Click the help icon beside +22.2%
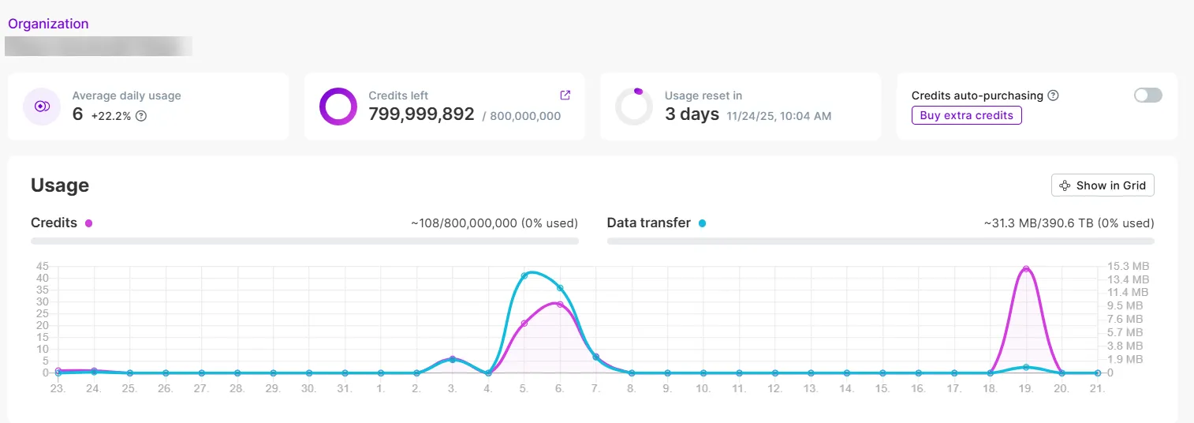The width and height of the screenshot is (1194, 423). click(141, 116)
